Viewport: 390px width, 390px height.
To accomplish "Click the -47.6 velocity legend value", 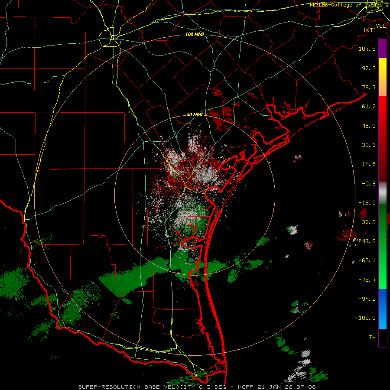I will [x=367, y=241].
